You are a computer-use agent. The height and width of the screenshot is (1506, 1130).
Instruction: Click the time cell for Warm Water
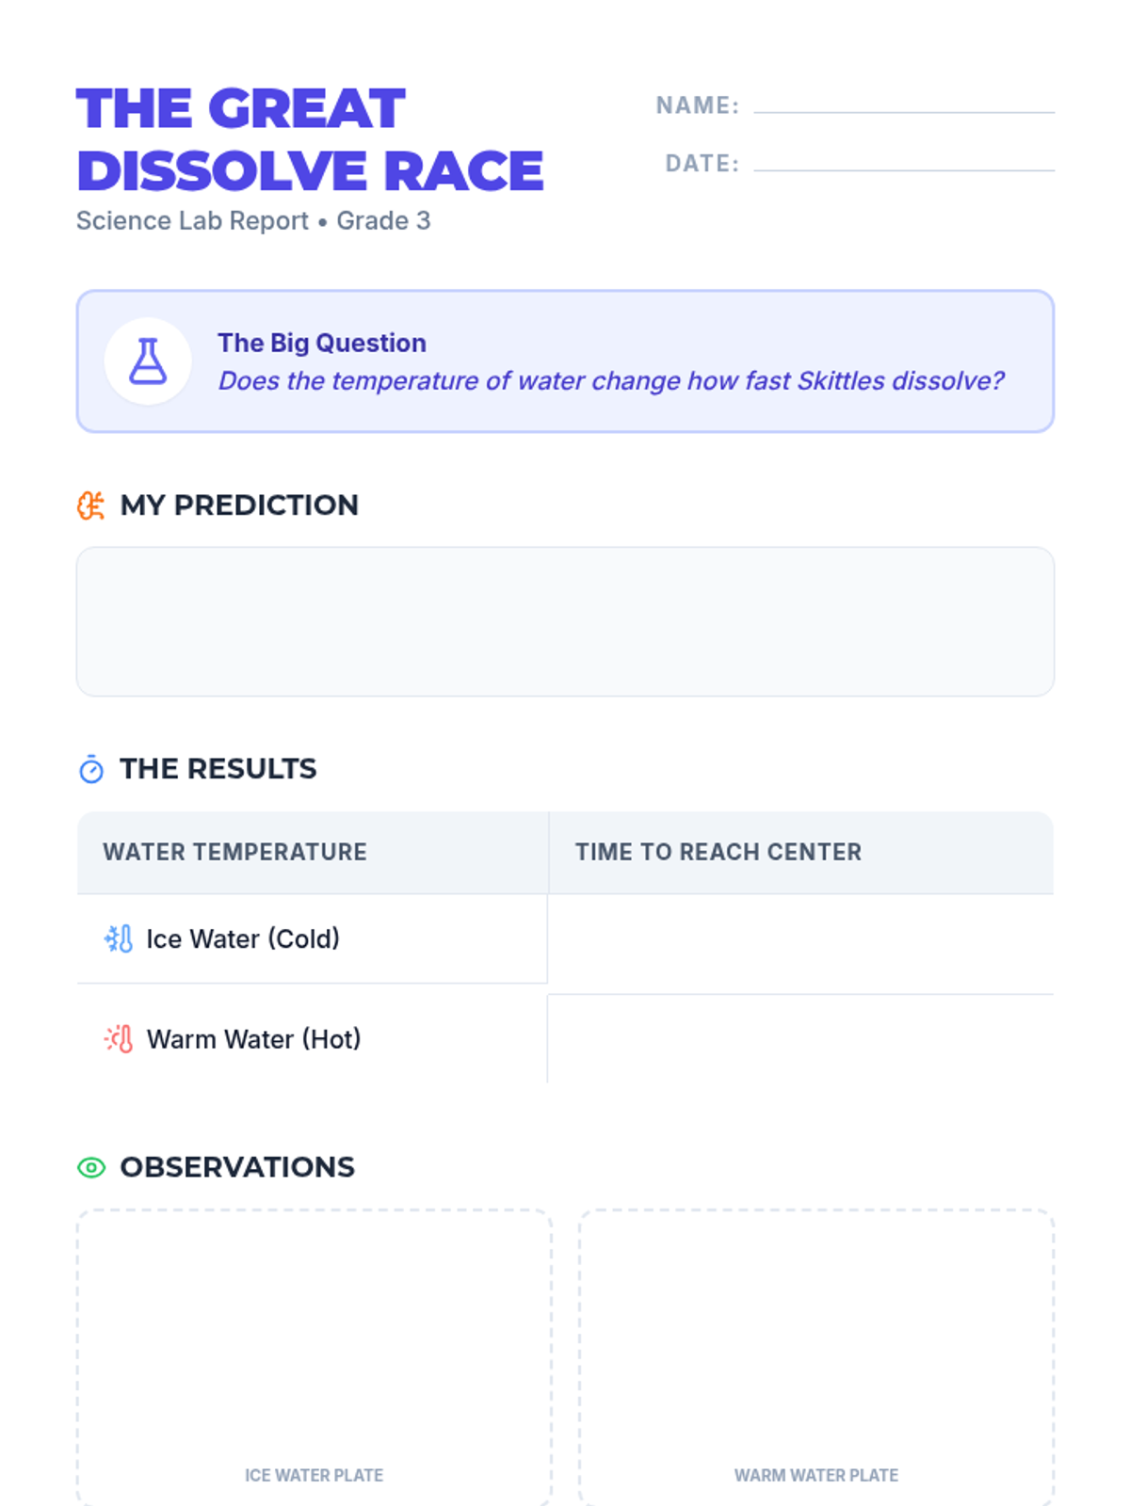click(800, 1039)
